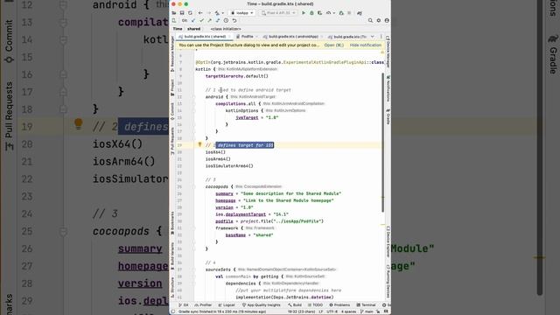Image resolution: width=560 pixels, height=315 pixels.
Task: Click the main git branch status widget
Action: 367,311
